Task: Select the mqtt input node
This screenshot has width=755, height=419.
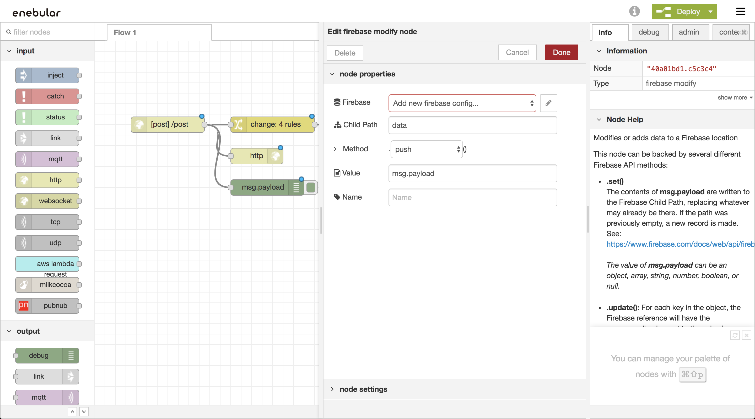Action: pyautogui.click(x=48, y=159)
